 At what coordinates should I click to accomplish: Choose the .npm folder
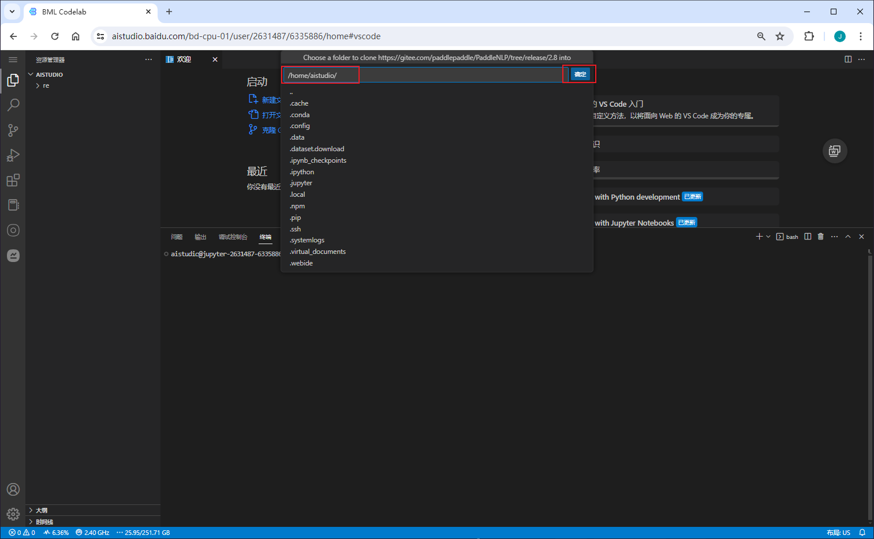tap(437, 206)
